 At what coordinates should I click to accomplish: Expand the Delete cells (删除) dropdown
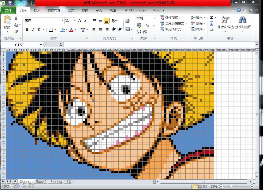tap(204, 23)
